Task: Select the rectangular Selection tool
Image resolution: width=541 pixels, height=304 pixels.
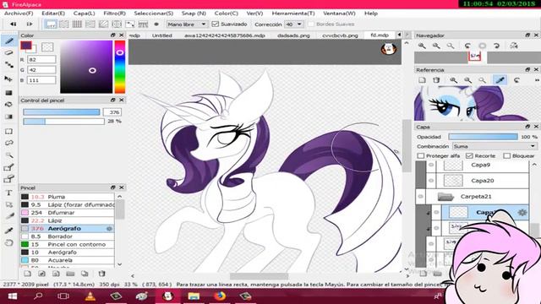Action: [9, 132]
